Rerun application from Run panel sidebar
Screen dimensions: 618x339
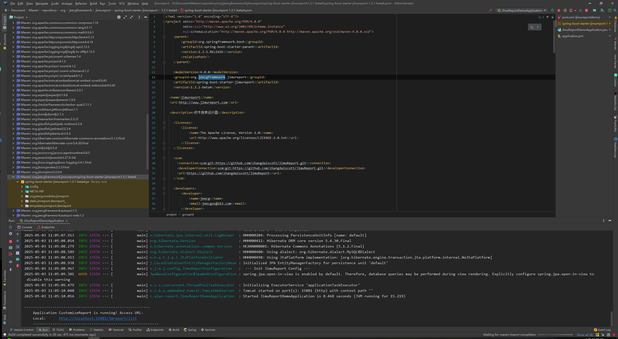[x=10, y=227]
